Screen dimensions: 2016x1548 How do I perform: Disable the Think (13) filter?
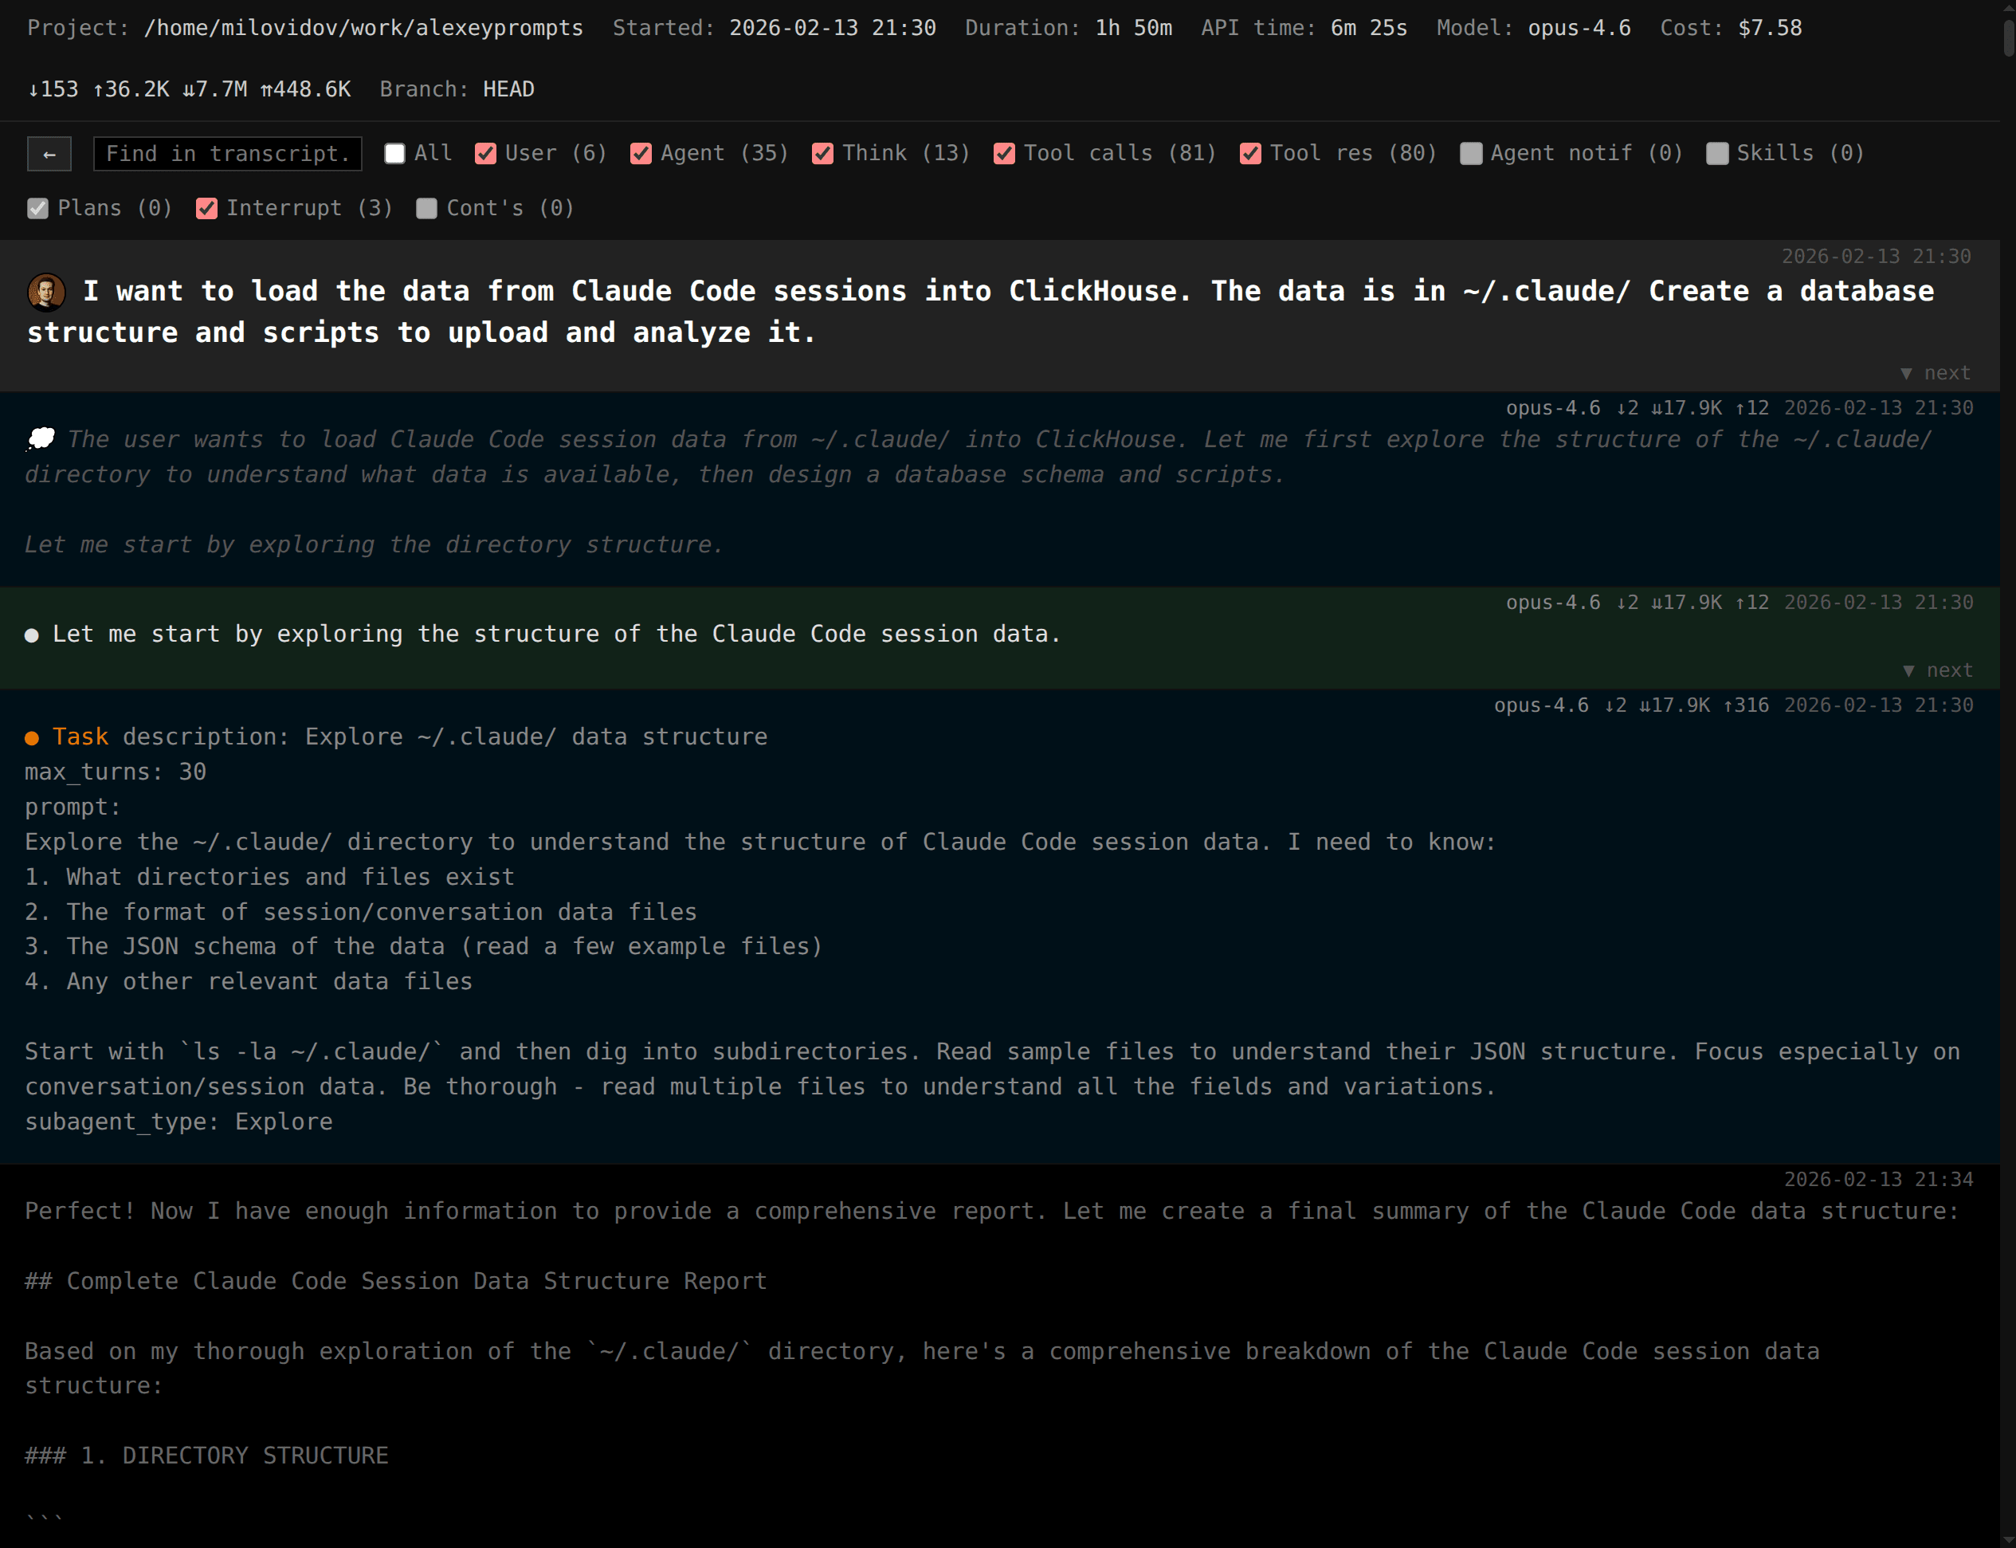point(823,153)
